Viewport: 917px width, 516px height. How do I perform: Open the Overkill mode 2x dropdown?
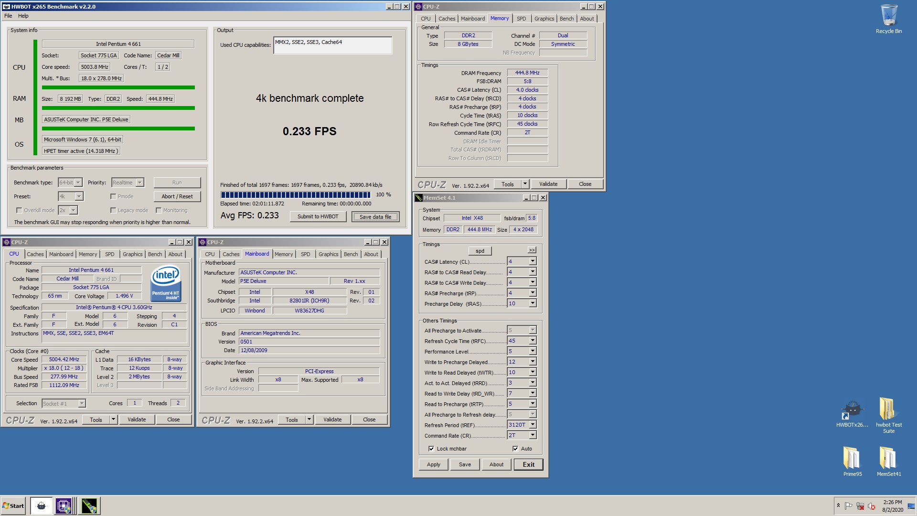pos(68,210)
